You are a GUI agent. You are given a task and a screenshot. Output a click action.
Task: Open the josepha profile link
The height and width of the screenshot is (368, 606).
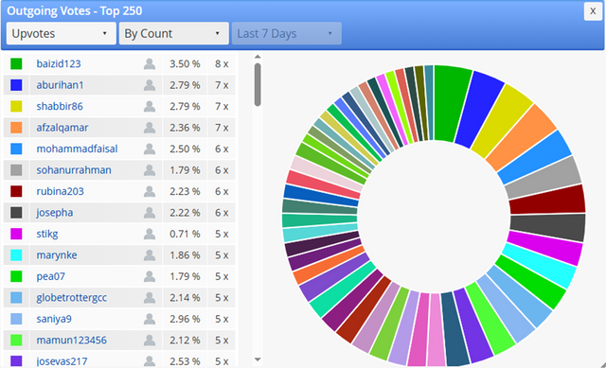[x=55, y=213]
